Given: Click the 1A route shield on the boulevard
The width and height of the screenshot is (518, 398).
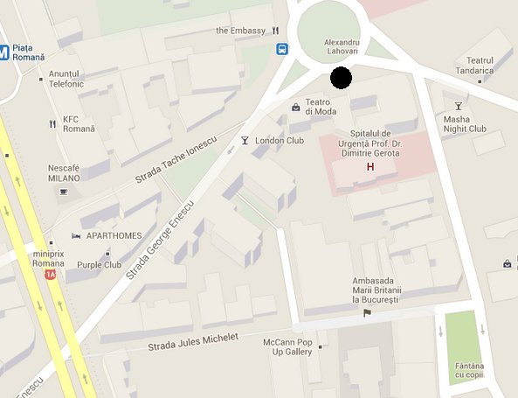Looking at the screenshot, I should tap(51, 274).
